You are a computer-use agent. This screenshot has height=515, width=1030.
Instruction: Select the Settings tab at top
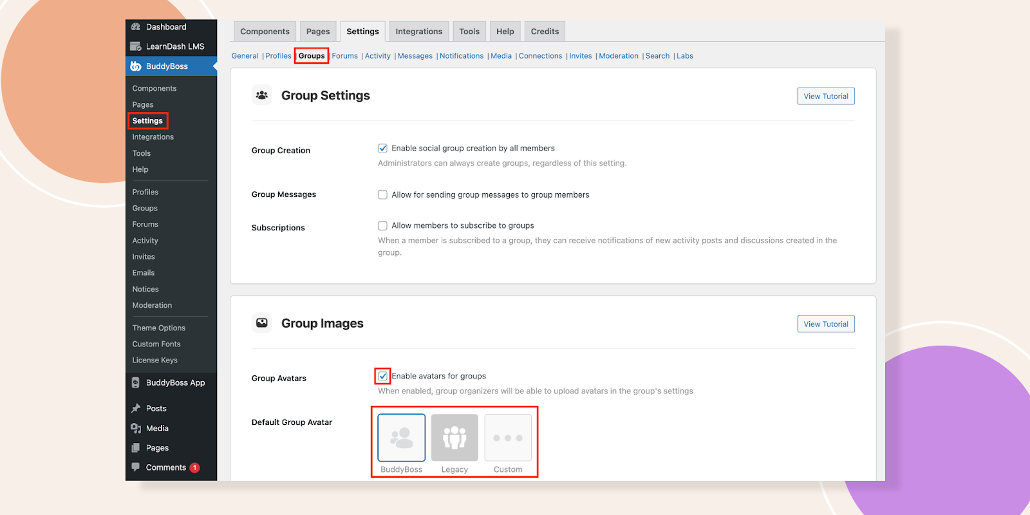[363, 32]
